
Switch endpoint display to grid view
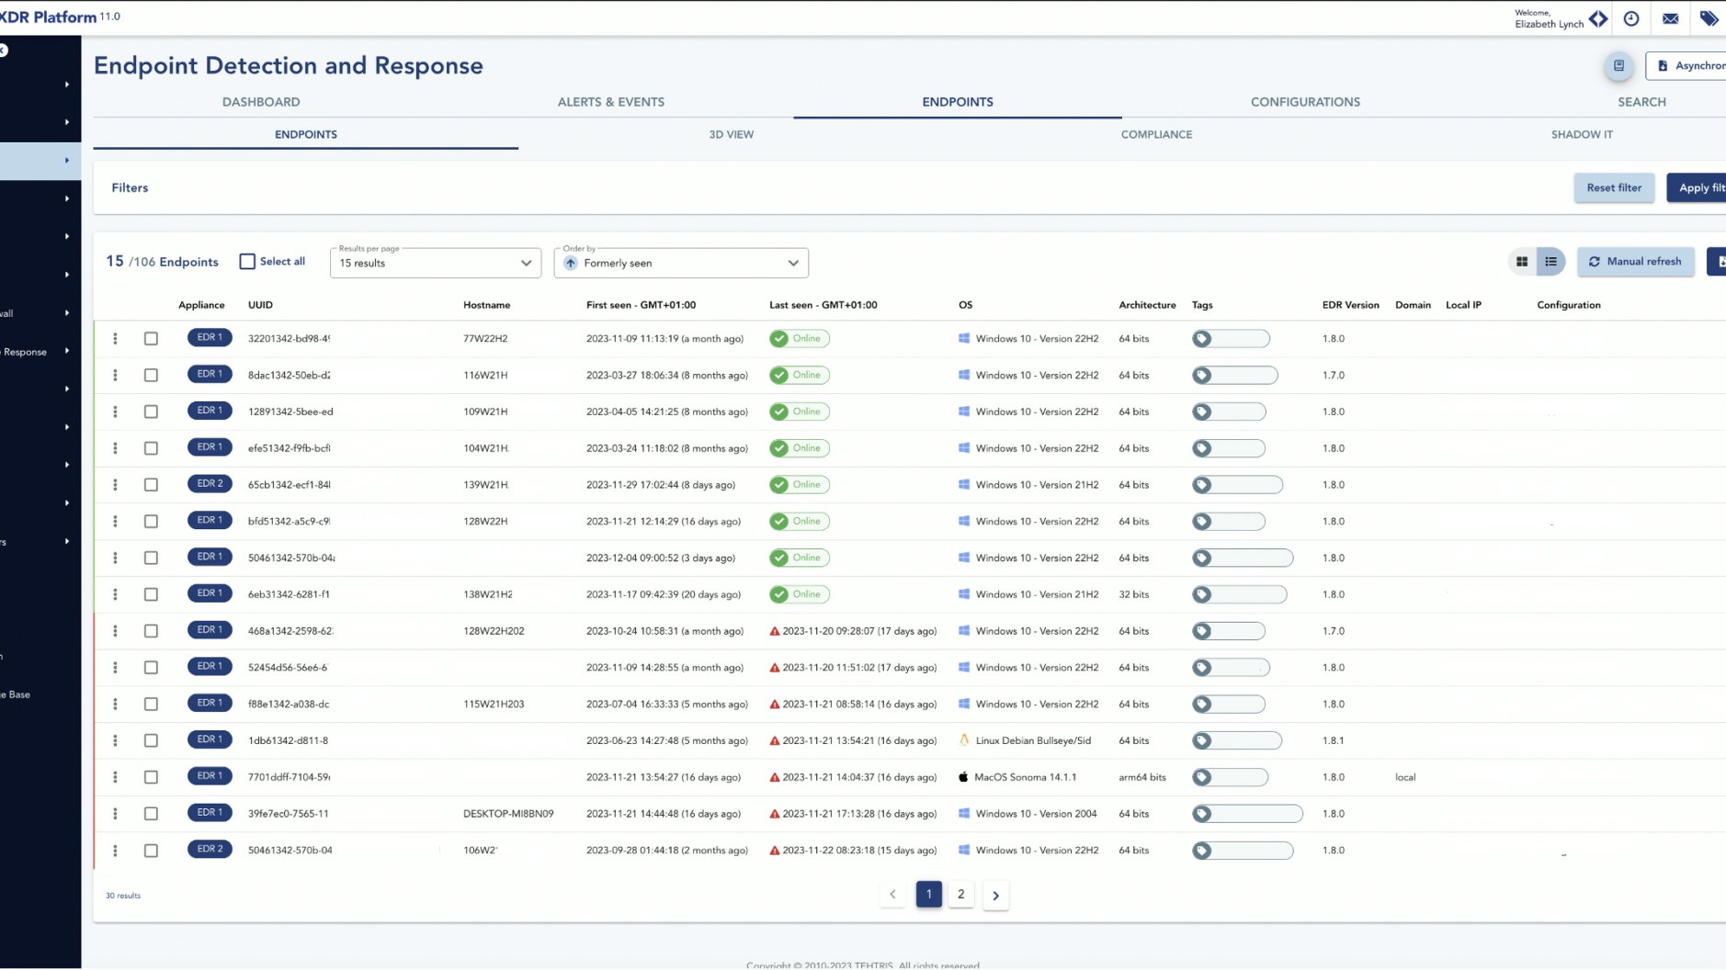click(x=1520, y=261)
